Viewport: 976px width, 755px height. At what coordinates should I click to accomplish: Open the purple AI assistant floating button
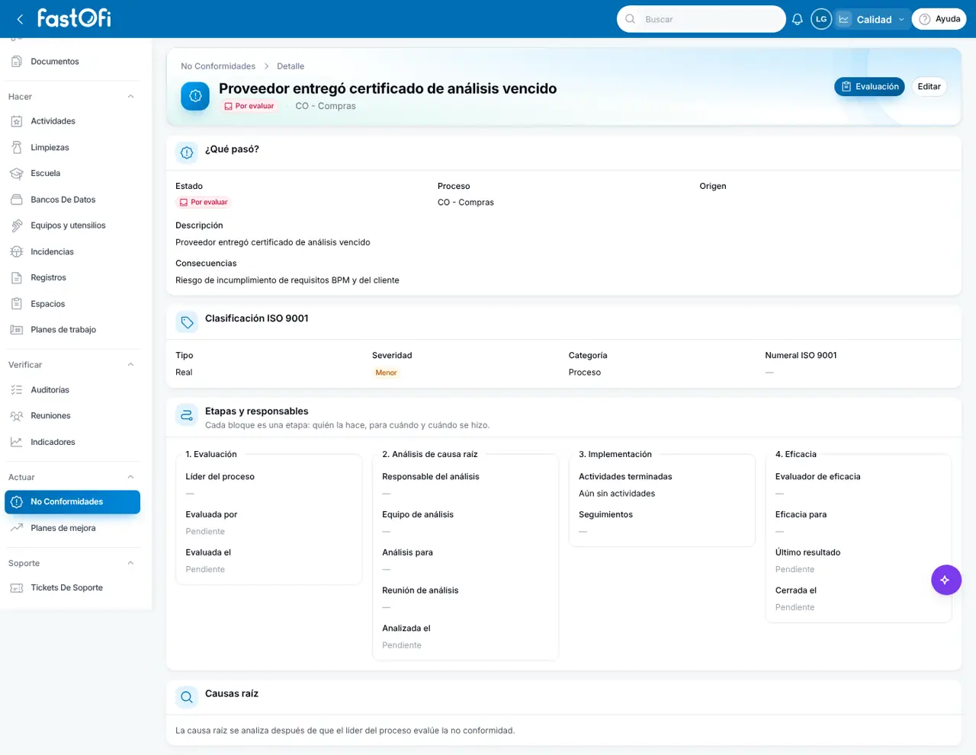[945, 580]
